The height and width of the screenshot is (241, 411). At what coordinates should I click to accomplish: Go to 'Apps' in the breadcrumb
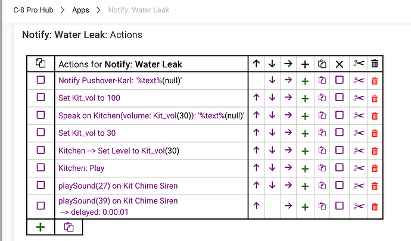81,10
